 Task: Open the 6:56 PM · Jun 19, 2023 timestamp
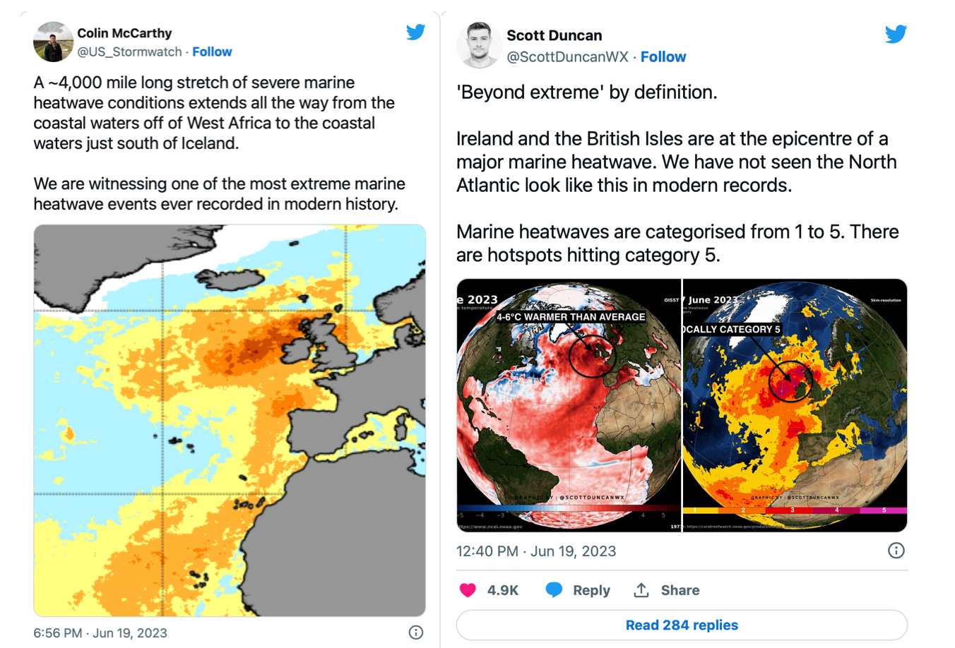(x=100, y=632)
